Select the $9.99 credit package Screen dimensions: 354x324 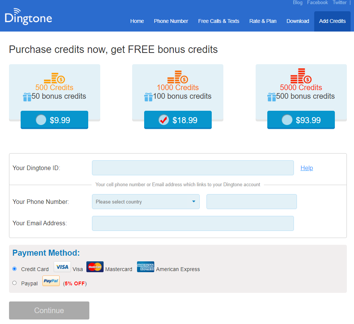[54, 120]
